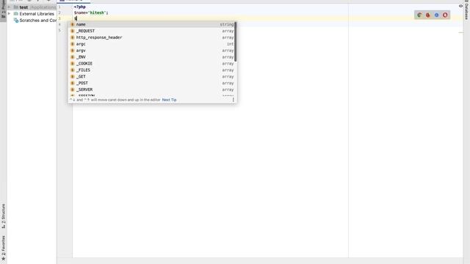Click the Scratches and Consoles icon
The height and width of the screenshot is (264, 470).
(x=16, y=21)
